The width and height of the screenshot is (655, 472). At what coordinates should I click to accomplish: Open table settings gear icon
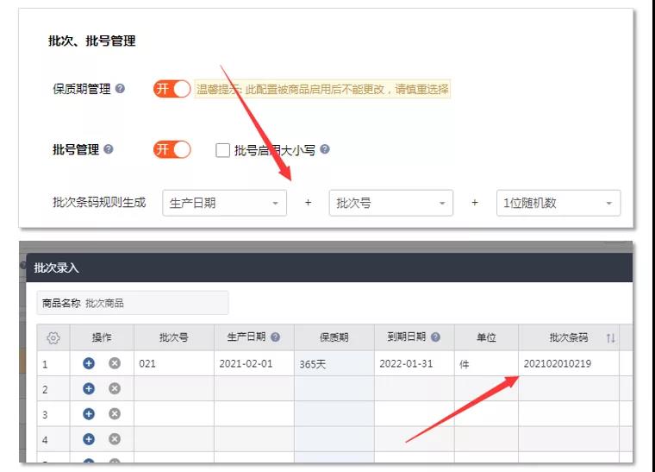point(53,337)
